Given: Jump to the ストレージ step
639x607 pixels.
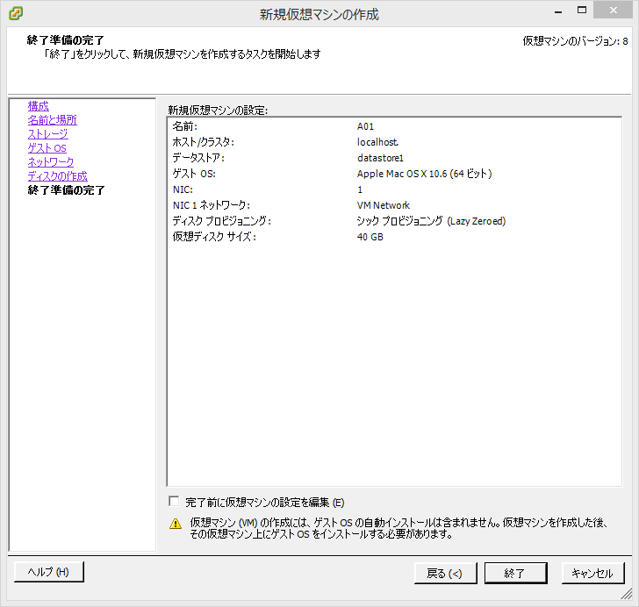Looking at the screenshot, I should [x=47, y=134].
